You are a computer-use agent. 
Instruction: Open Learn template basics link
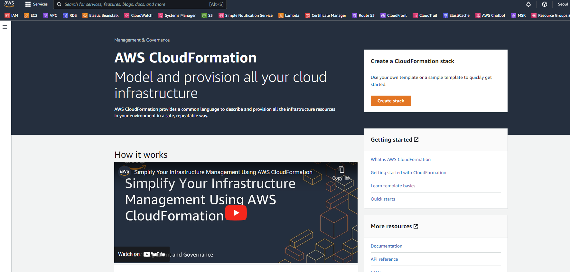[x=393, y=186]
